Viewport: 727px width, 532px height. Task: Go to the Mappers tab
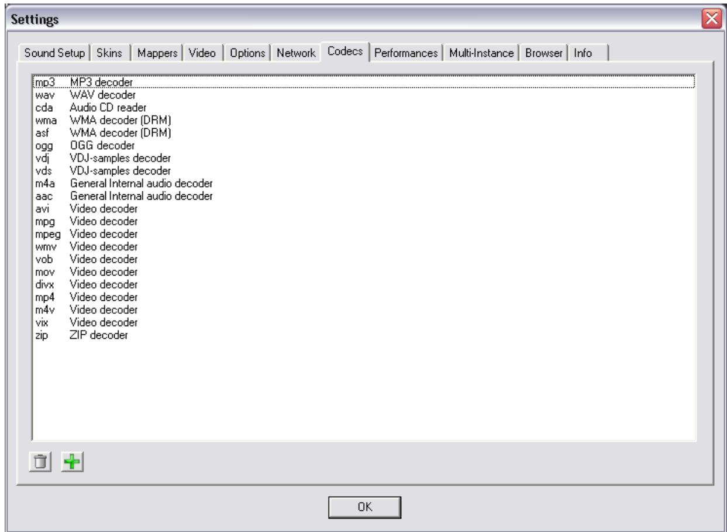(x=156, y=53)
